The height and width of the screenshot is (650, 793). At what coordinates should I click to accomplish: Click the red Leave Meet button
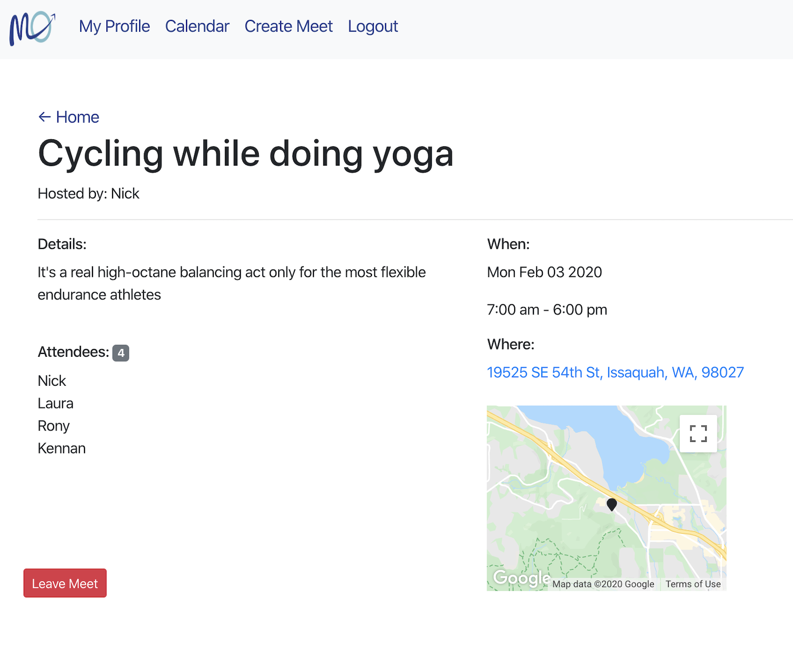coord(65,583)
